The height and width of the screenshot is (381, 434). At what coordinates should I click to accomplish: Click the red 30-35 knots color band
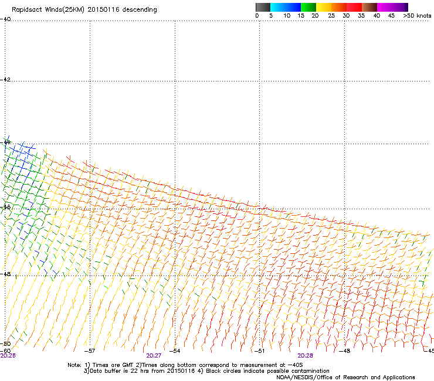point(354,7)
